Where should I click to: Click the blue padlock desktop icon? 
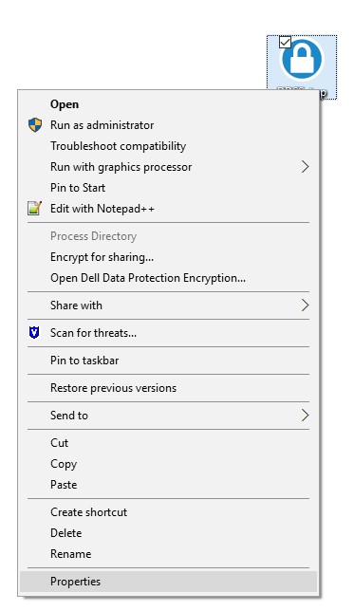point(302,59)
